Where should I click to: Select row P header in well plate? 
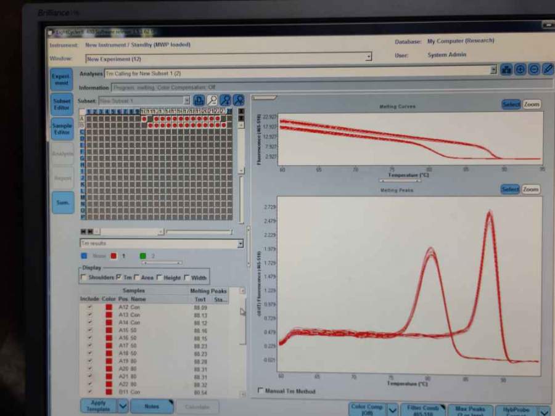(83, 217)
